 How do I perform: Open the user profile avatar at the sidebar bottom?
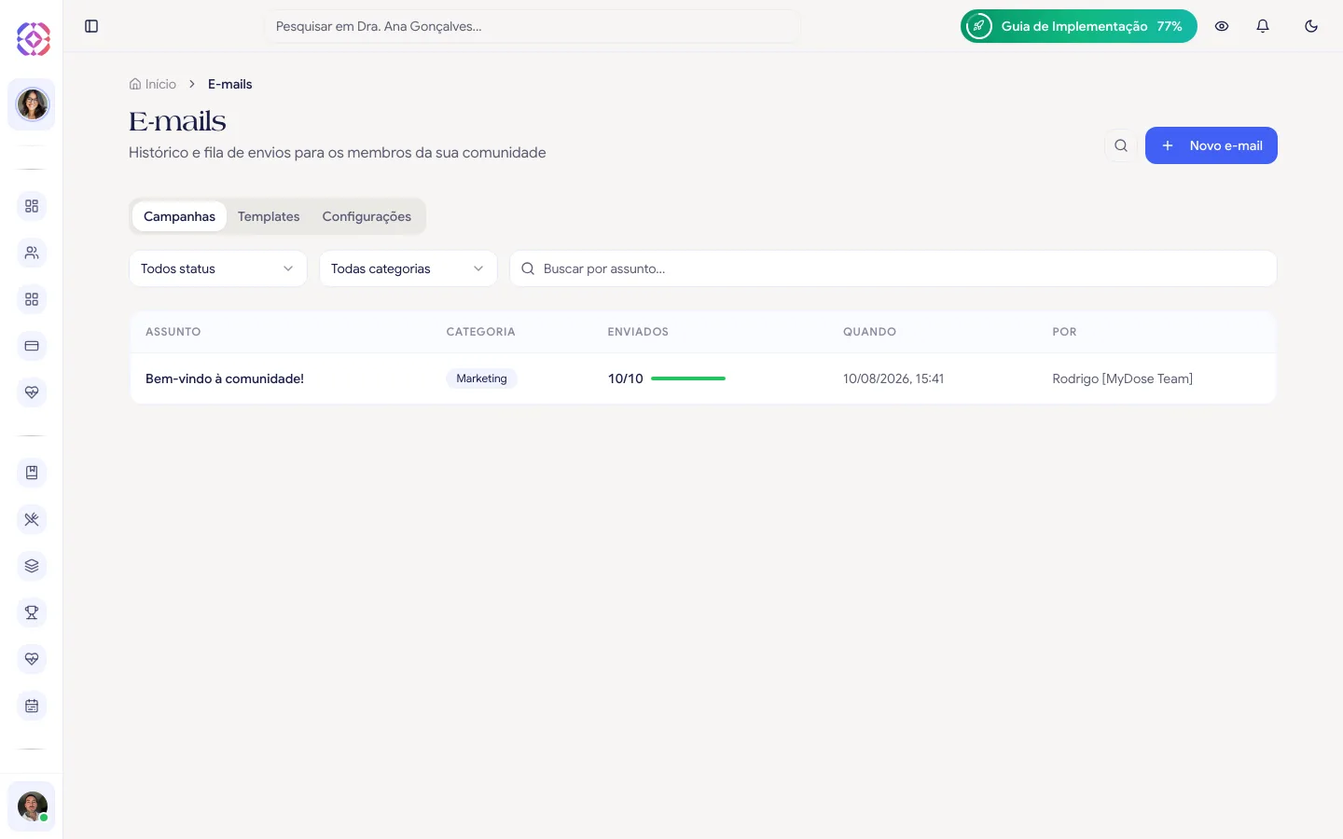point(32,806)
